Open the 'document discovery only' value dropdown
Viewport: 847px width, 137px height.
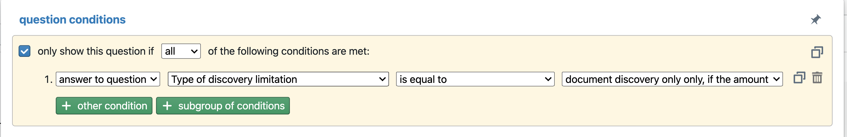(x=672, y=79)
